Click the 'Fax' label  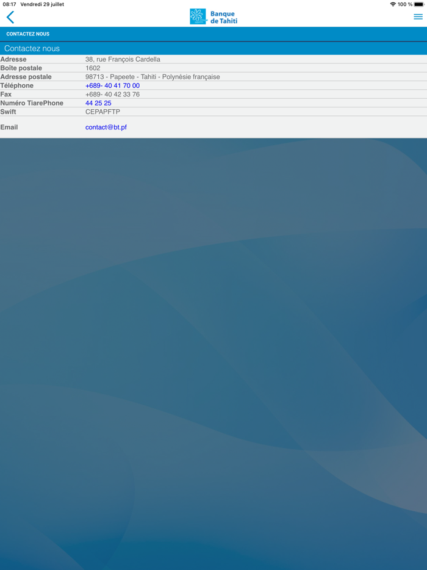point(6,94)
